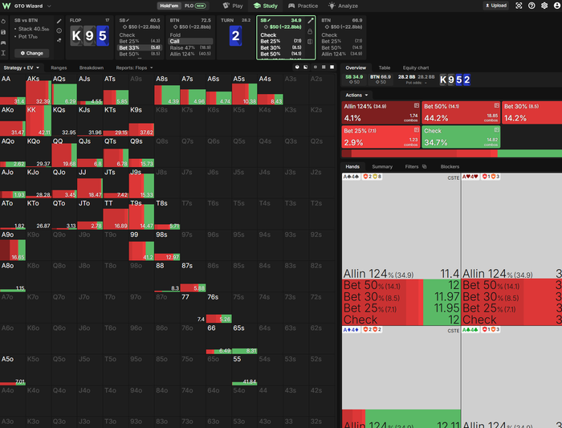Expand the icon on Bet 25% card
Viewport: 562px width, 428px height.
(x=416, y=130)
